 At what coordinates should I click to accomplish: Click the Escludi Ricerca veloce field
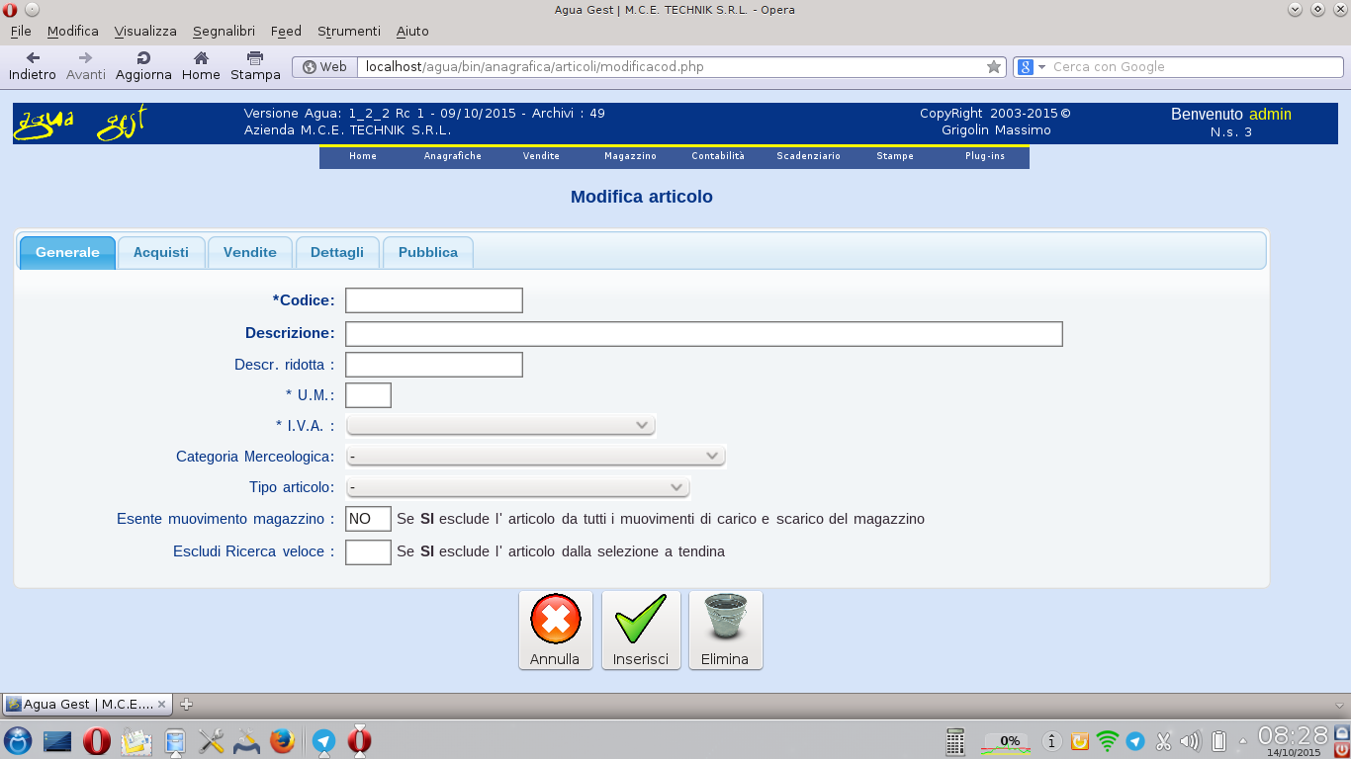(367, 551)
